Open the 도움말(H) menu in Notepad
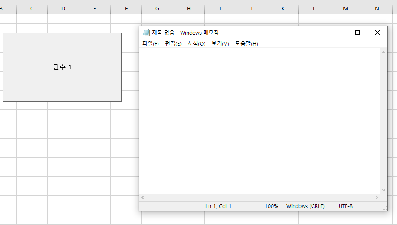397x225 pixels. pos(246,44)
